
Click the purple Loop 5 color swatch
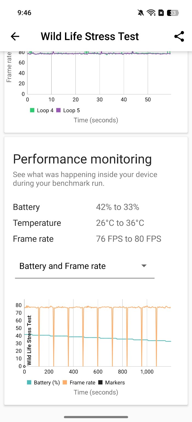58,110
